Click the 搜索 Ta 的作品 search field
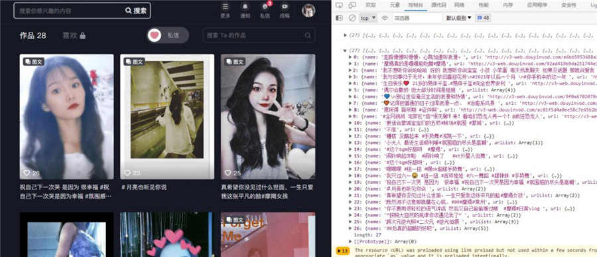This screenshot has height=257, width=597. (x=259, y=35)
